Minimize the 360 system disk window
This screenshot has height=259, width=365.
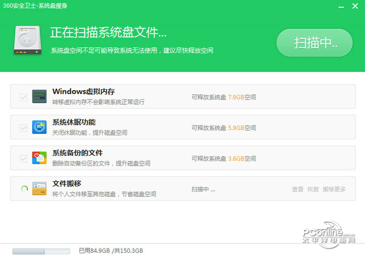(341, 7)
